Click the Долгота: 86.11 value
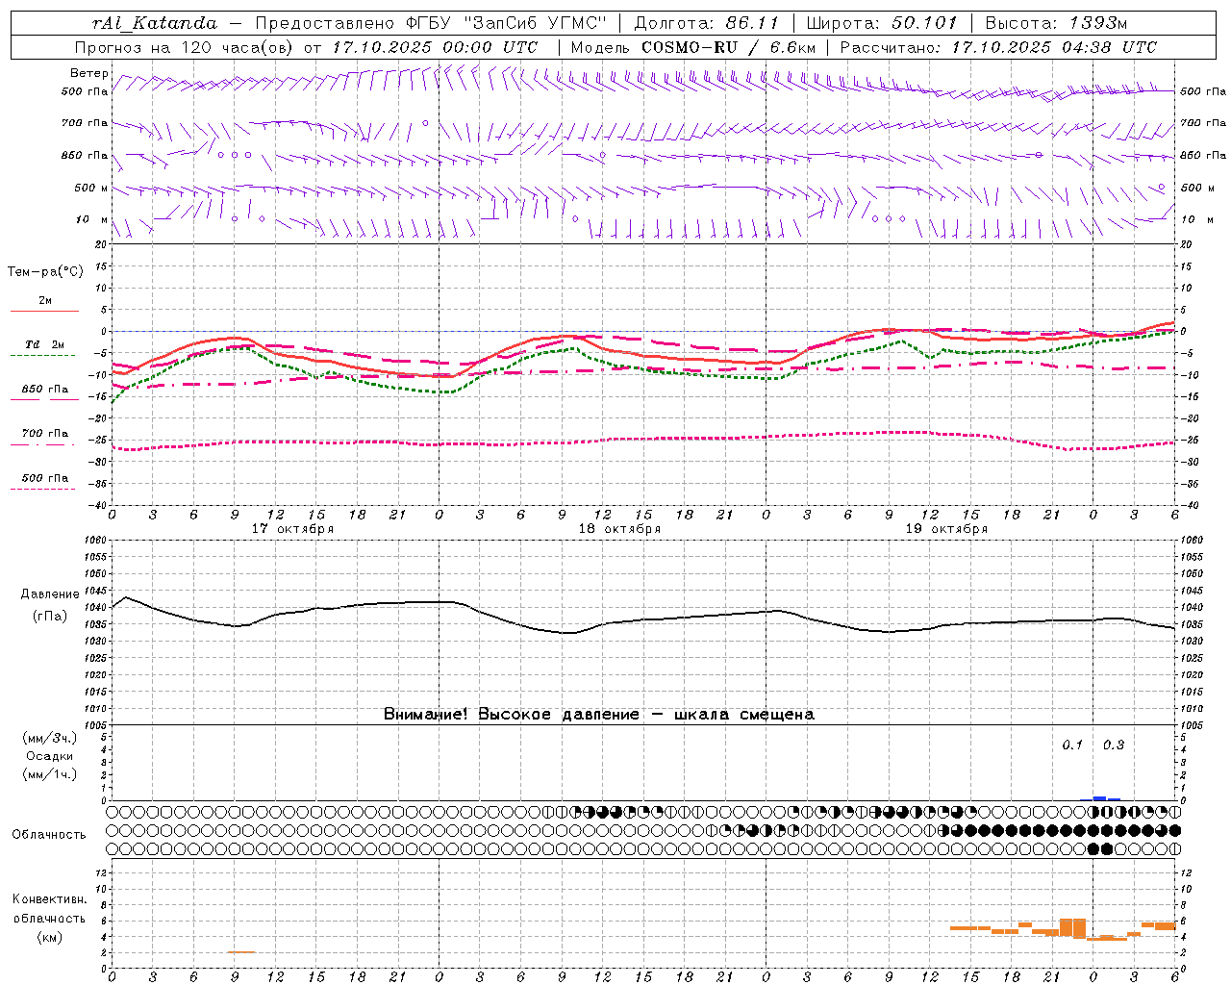Viewport: 1231px width, 985px height. pos(707,23)
